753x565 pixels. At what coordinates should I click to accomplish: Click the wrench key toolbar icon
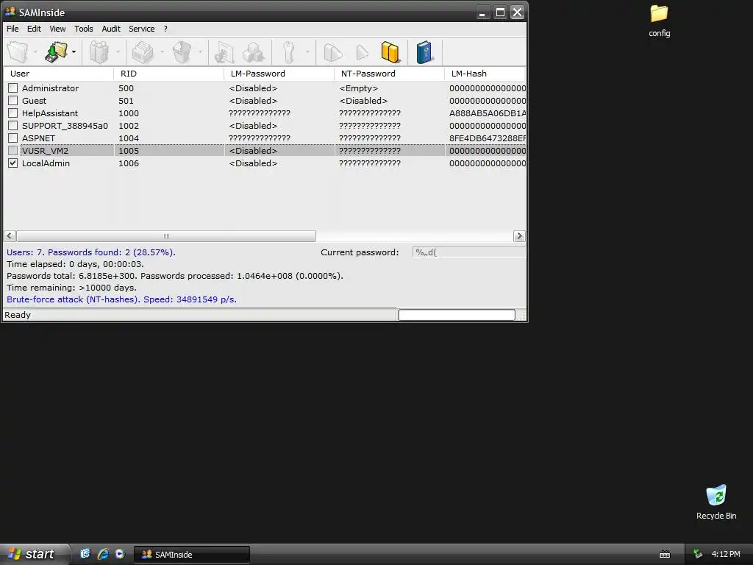[288, 52]
